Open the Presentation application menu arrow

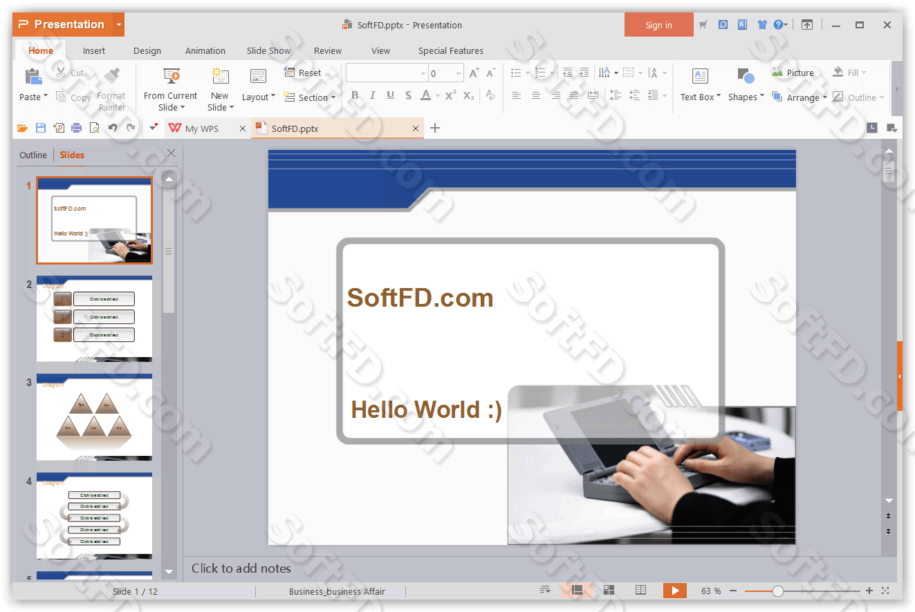(119, 25)
